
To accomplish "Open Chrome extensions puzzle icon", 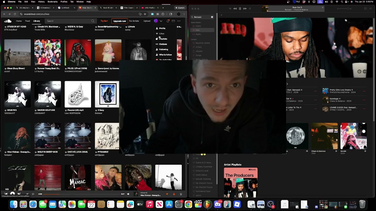I will pyautogui.click(x=163, y=14).
